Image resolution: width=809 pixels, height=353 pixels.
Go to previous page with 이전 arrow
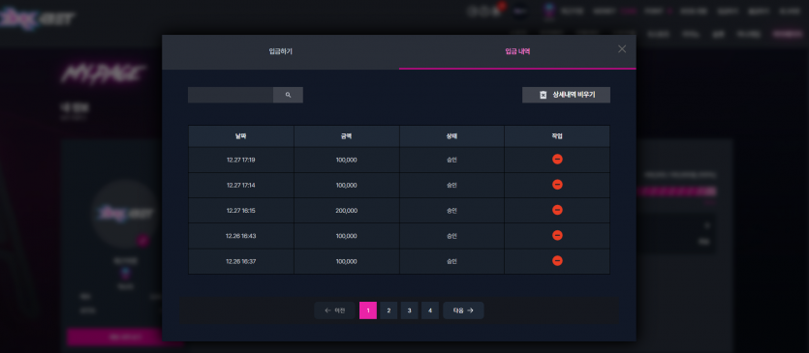tap(335, 310)
